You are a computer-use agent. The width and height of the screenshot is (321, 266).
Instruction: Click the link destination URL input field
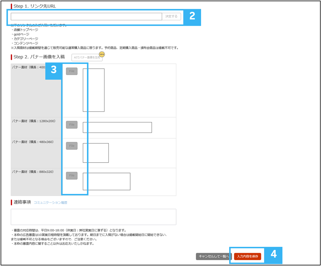click(x=86, y=17)
